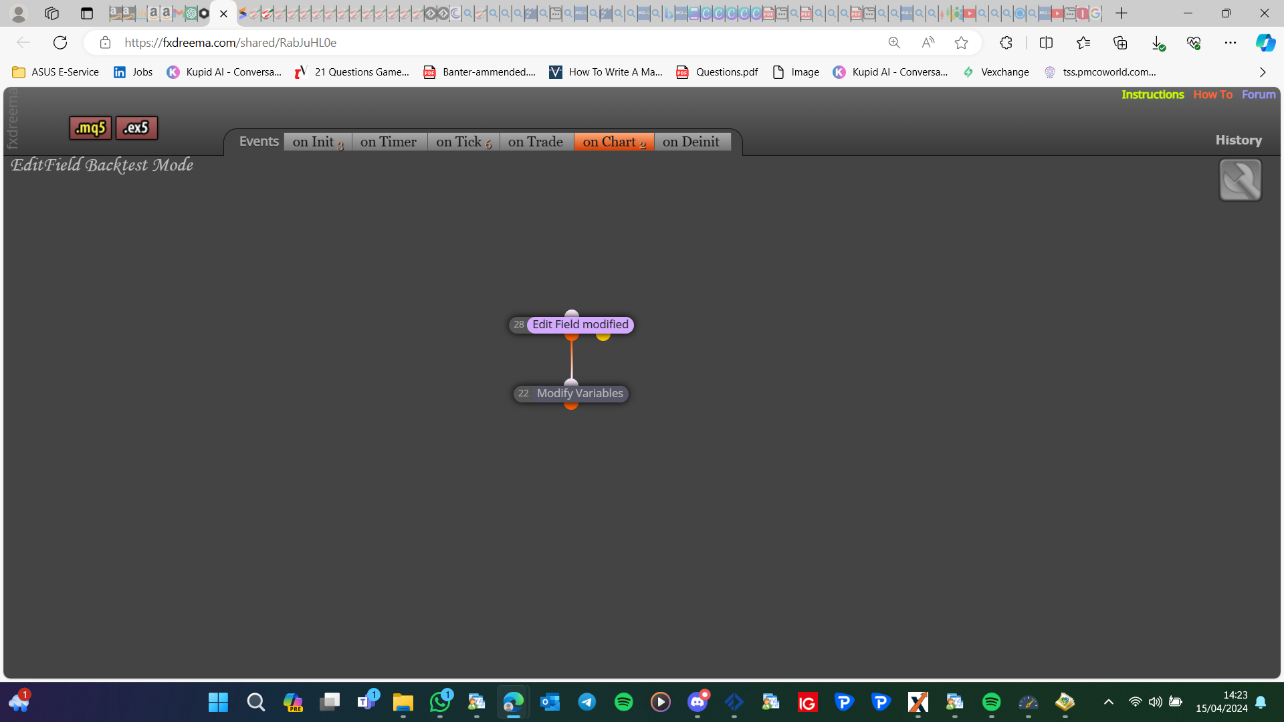Select the on Chart tab

pyautogui.click(x=614, y=142)
